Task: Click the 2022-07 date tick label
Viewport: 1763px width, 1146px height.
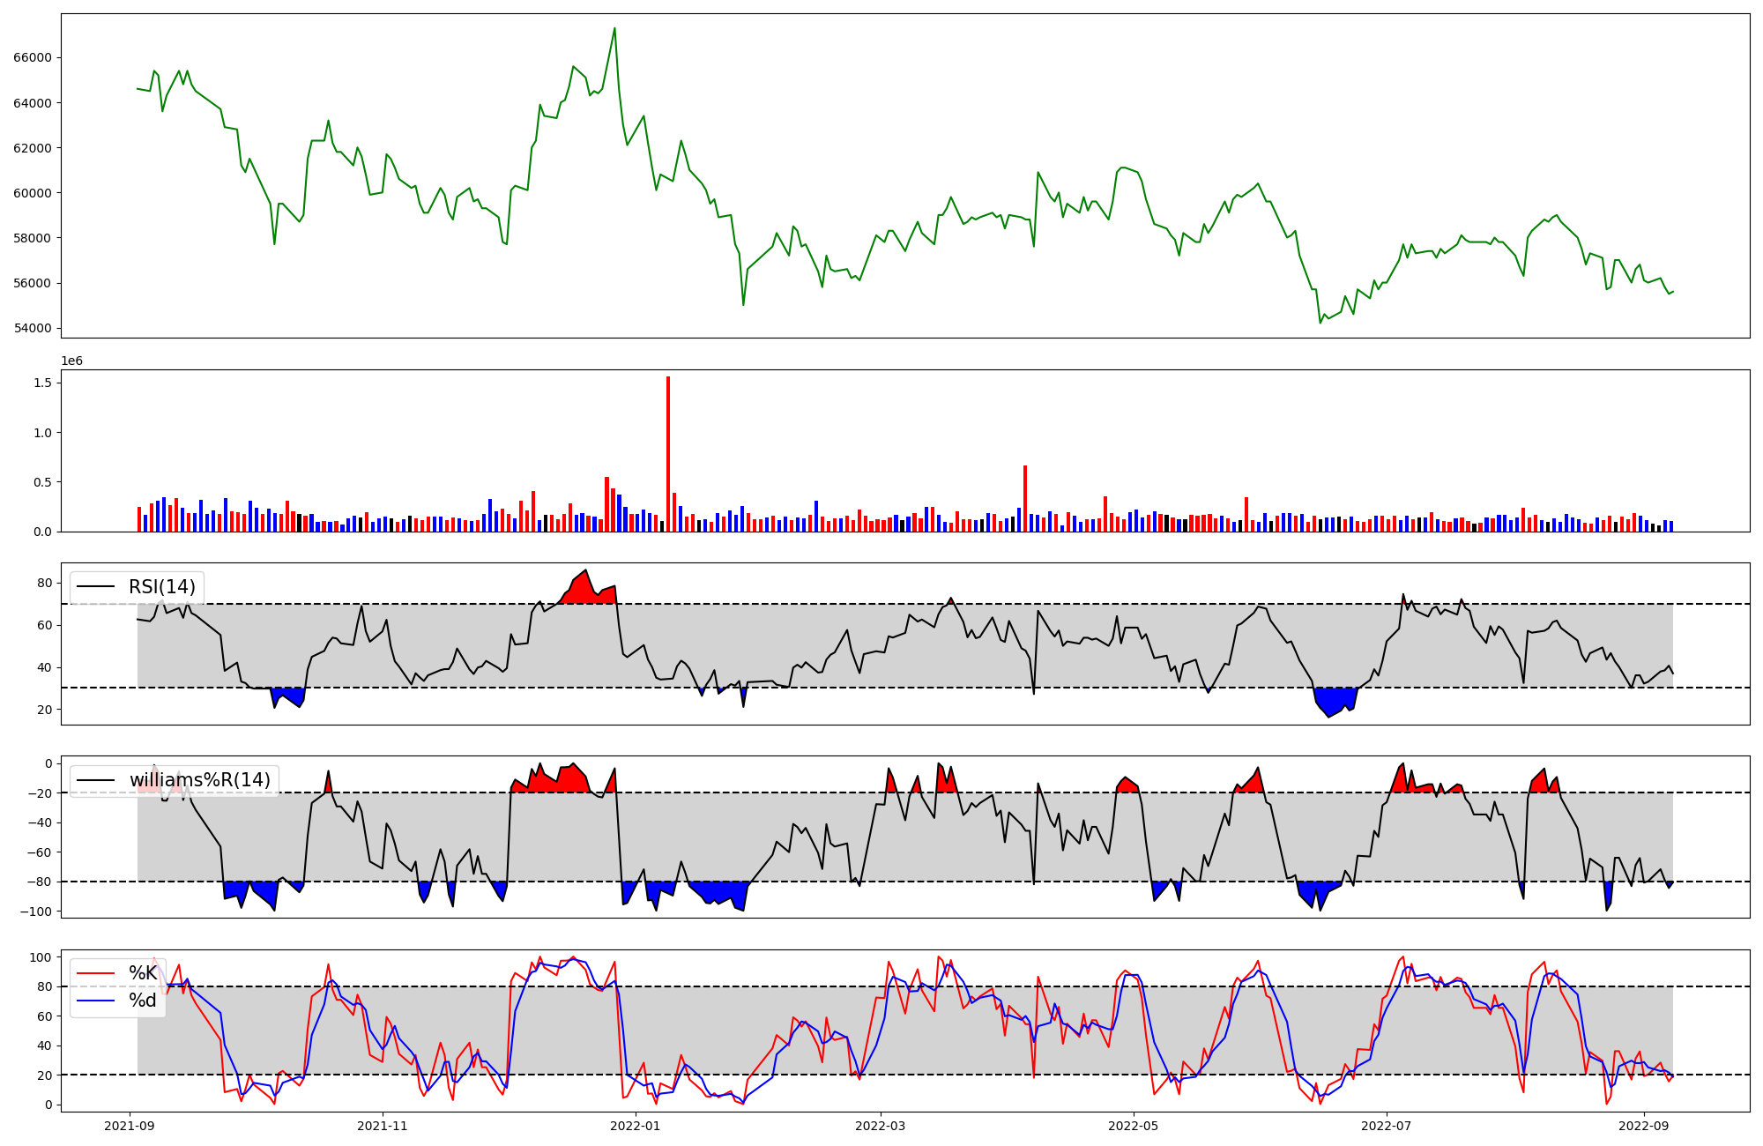Action: 1387,1126
